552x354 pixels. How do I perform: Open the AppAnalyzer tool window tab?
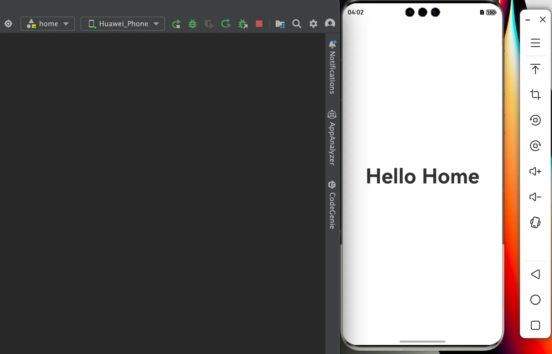pyautogui.click(x=332, y=138)
